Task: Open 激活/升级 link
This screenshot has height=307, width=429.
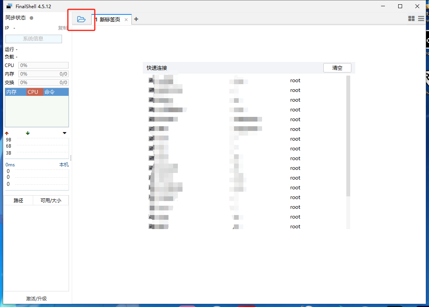Action: [36, 298]
